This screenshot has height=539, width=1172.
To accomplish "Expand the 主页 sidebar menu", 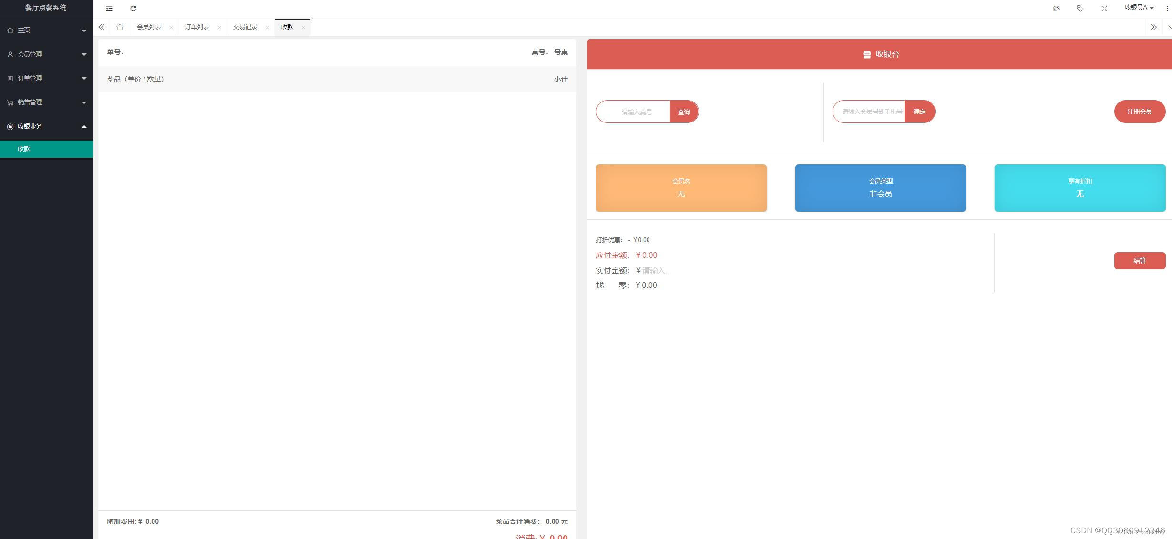I will [46, 30].
